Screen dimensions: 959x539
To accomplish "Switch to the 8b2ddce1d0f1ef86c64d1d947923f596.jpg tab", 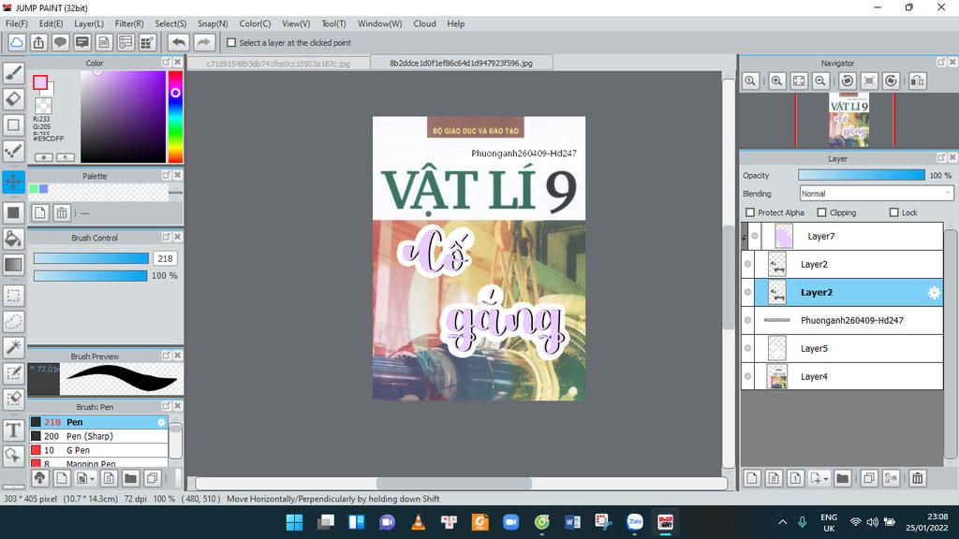I will pyautogui.click(x=461, y=63).
